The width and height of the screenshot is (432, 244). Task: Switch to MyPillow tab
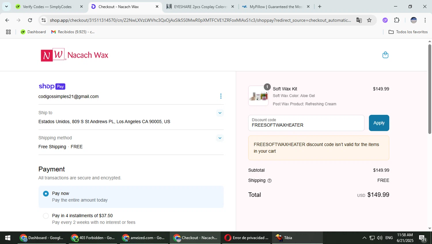(x=276, y=7)
